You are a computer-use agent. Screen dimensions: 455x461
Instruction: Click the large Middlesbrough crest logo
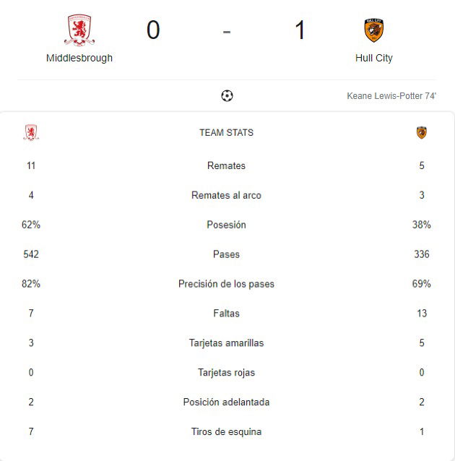(79, 30)
